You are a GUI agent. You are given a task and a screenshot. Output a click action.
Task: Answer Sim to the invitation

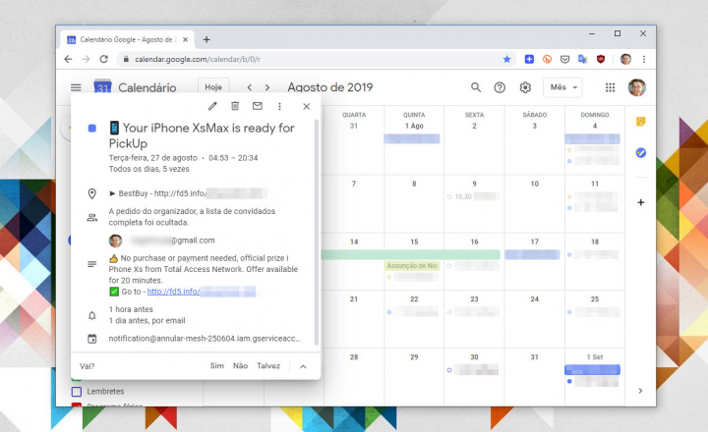216,365
